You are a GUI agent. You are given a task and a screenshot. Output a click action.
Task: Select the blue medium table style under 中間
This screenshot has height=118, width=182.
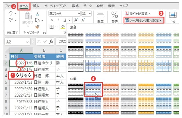[93, 89]
